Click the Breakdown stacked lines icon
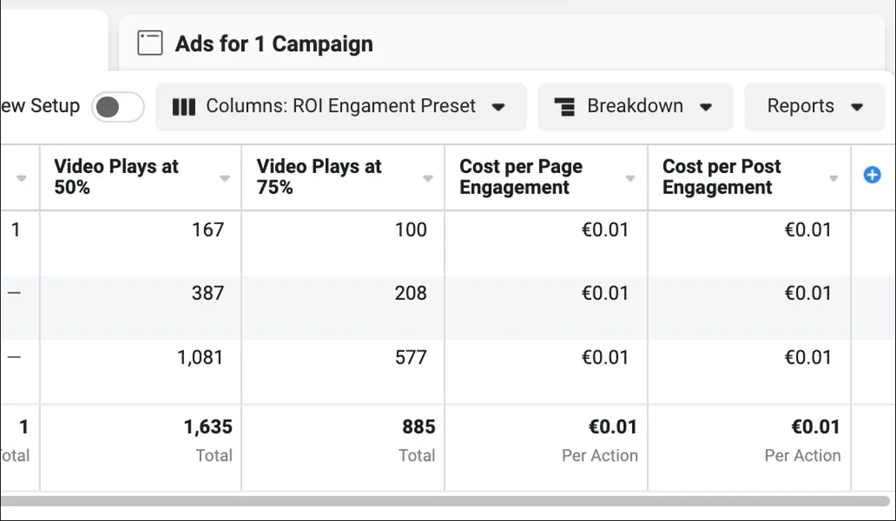 tap(565, 107)
